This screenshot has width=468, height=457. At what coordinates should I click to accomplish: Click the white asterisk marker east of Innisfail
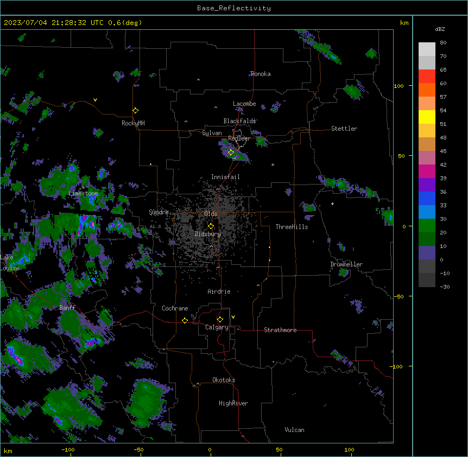click(273, 164)
